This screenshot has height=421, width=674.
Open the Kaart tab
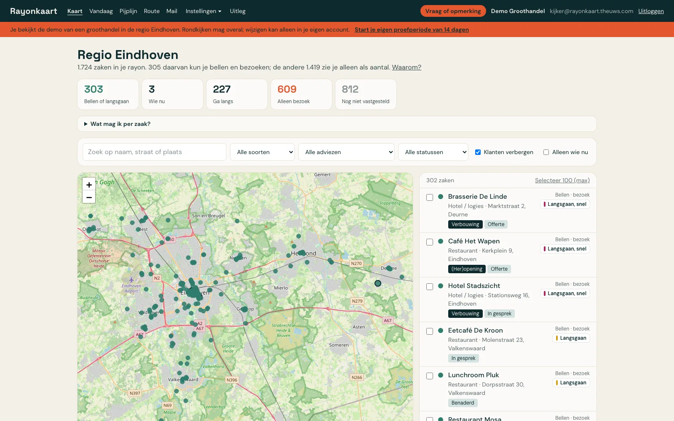pos(75,11)
